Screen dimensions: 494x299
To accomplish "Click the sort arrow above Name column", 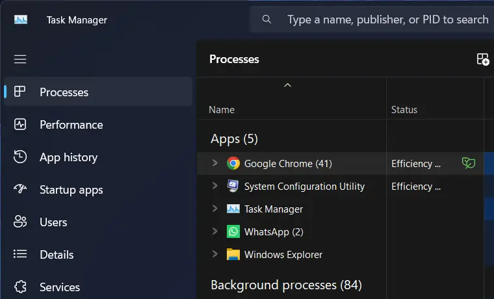I will [x=287, y=85].
